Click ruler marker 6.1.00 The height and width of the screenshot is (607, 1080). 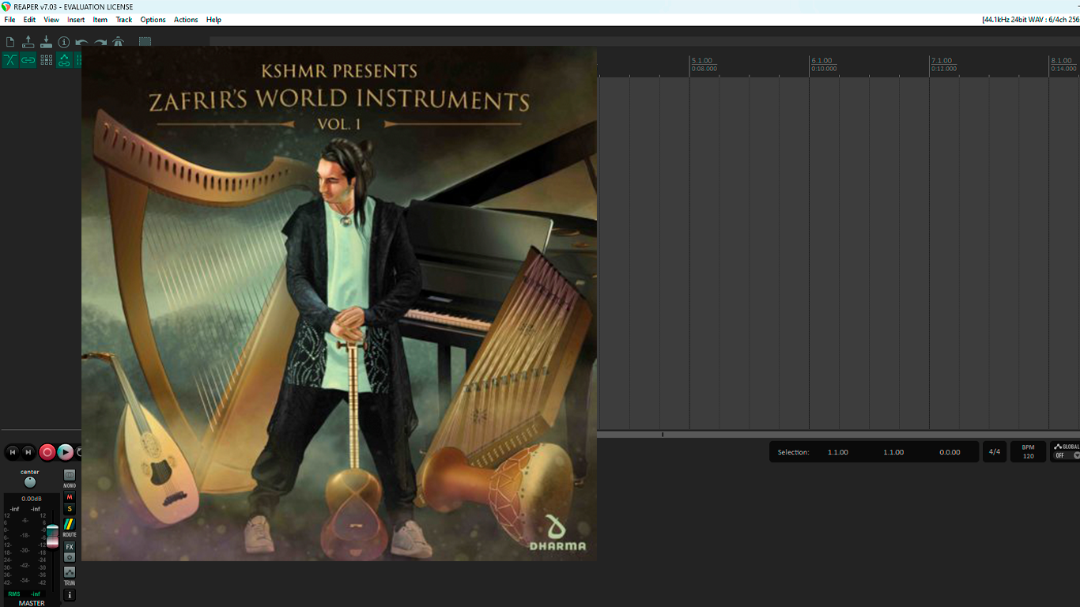821,61
